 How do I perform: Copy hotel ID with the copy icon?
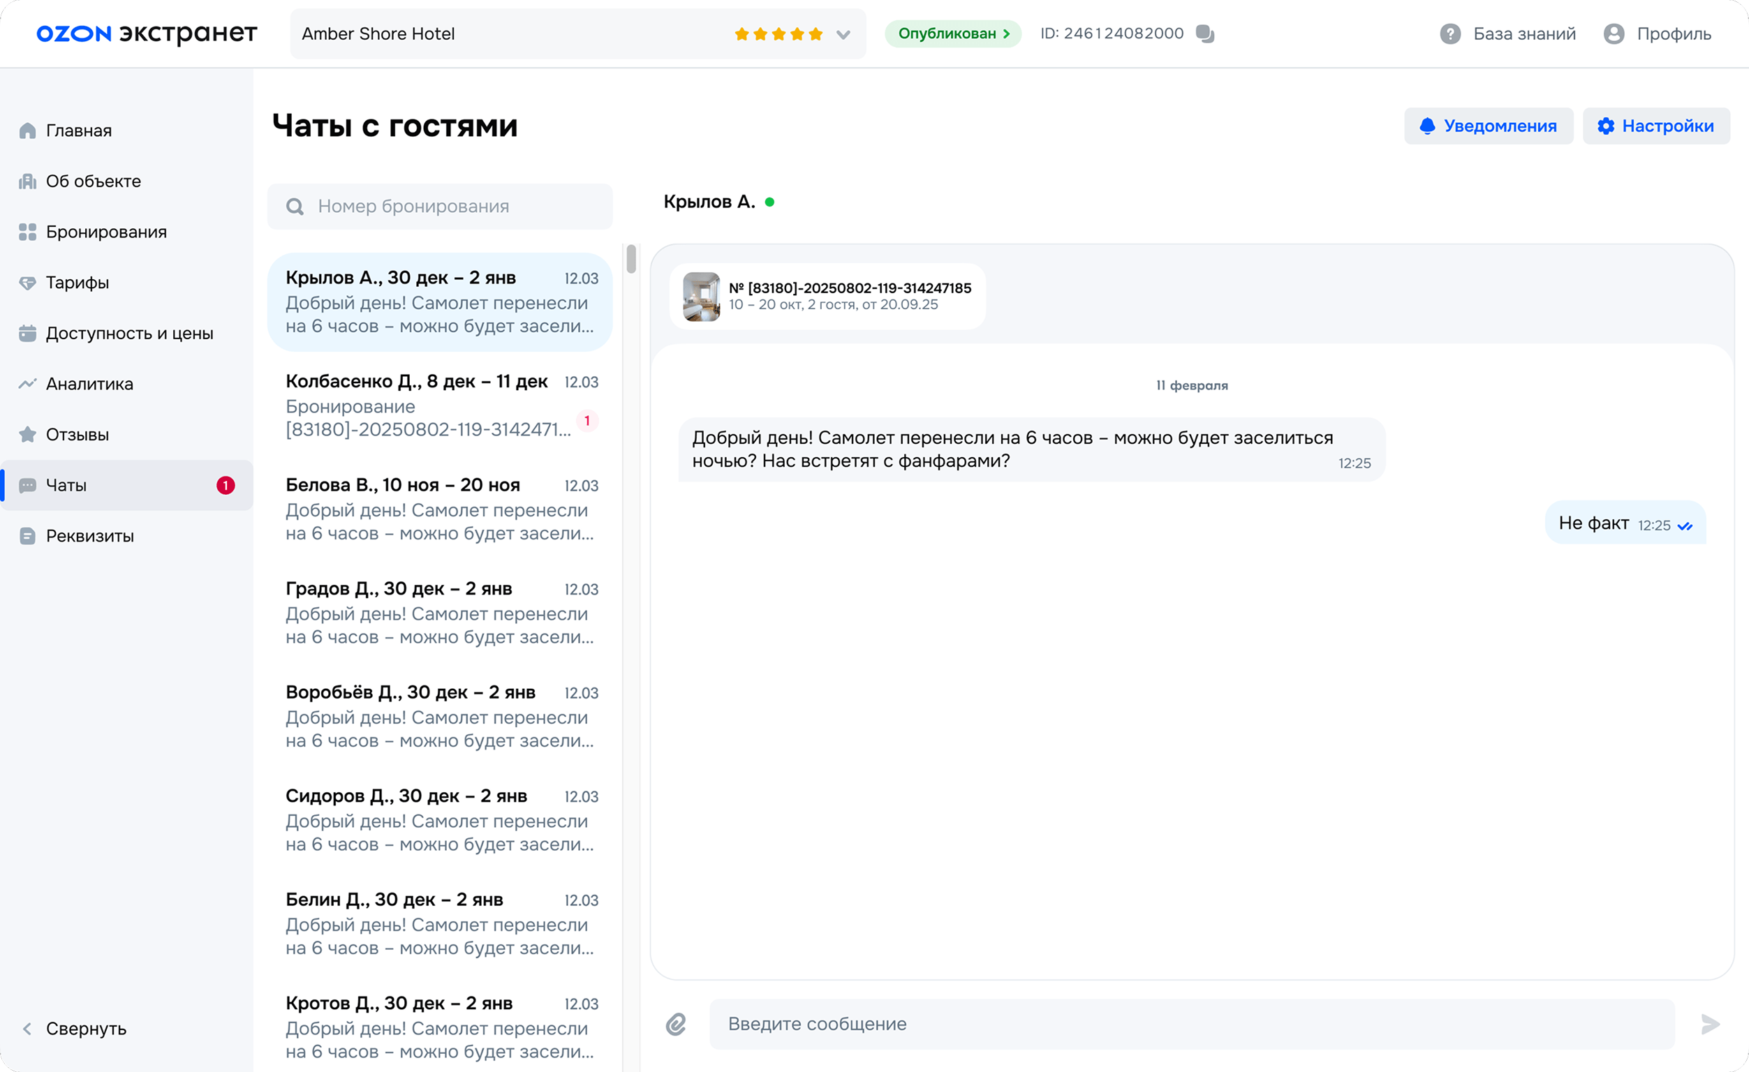click(1204, 33)
